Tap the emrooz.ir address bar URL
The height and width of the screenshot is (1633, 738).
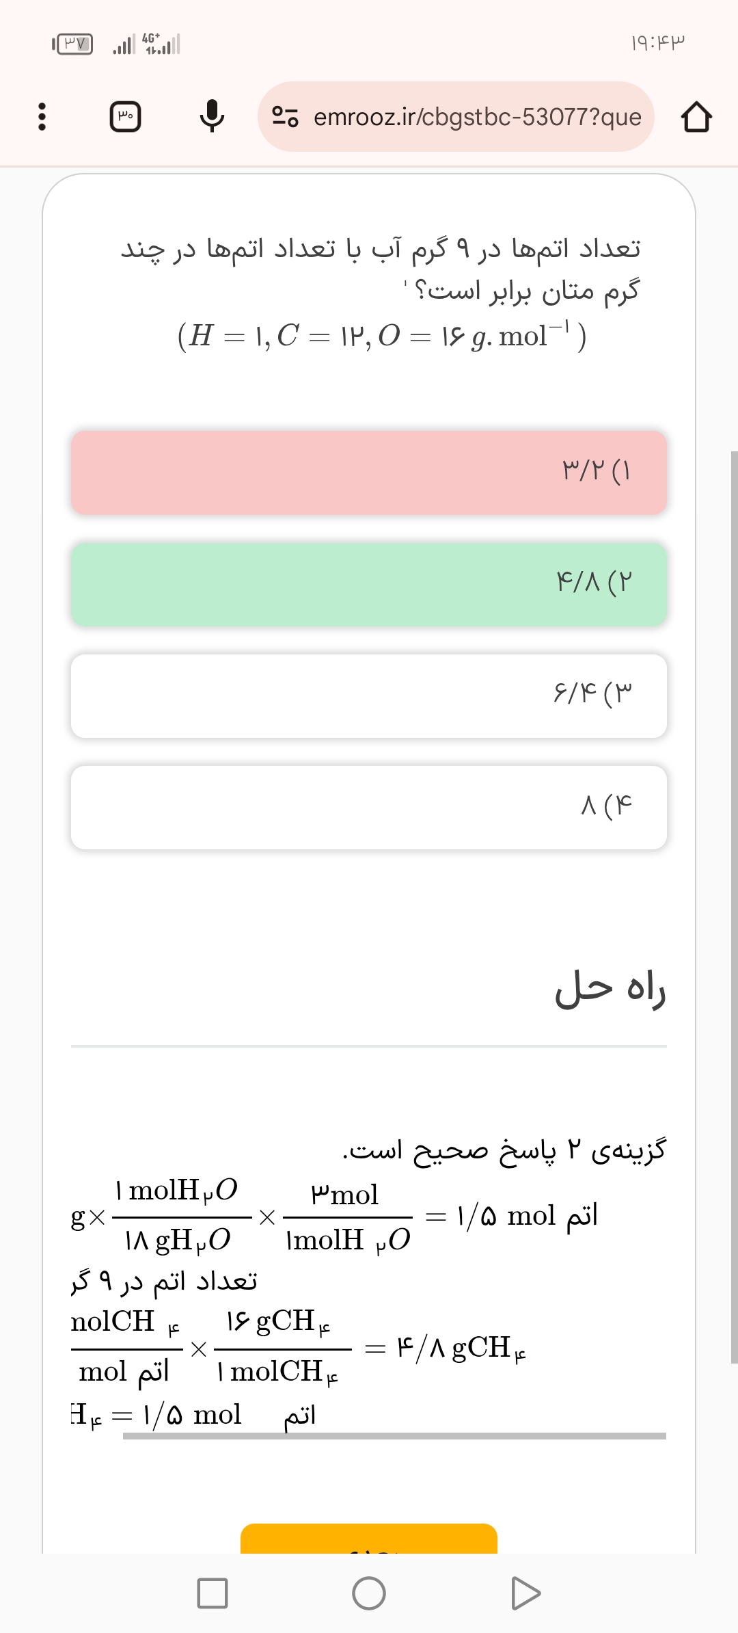click(x=477, y=117)
